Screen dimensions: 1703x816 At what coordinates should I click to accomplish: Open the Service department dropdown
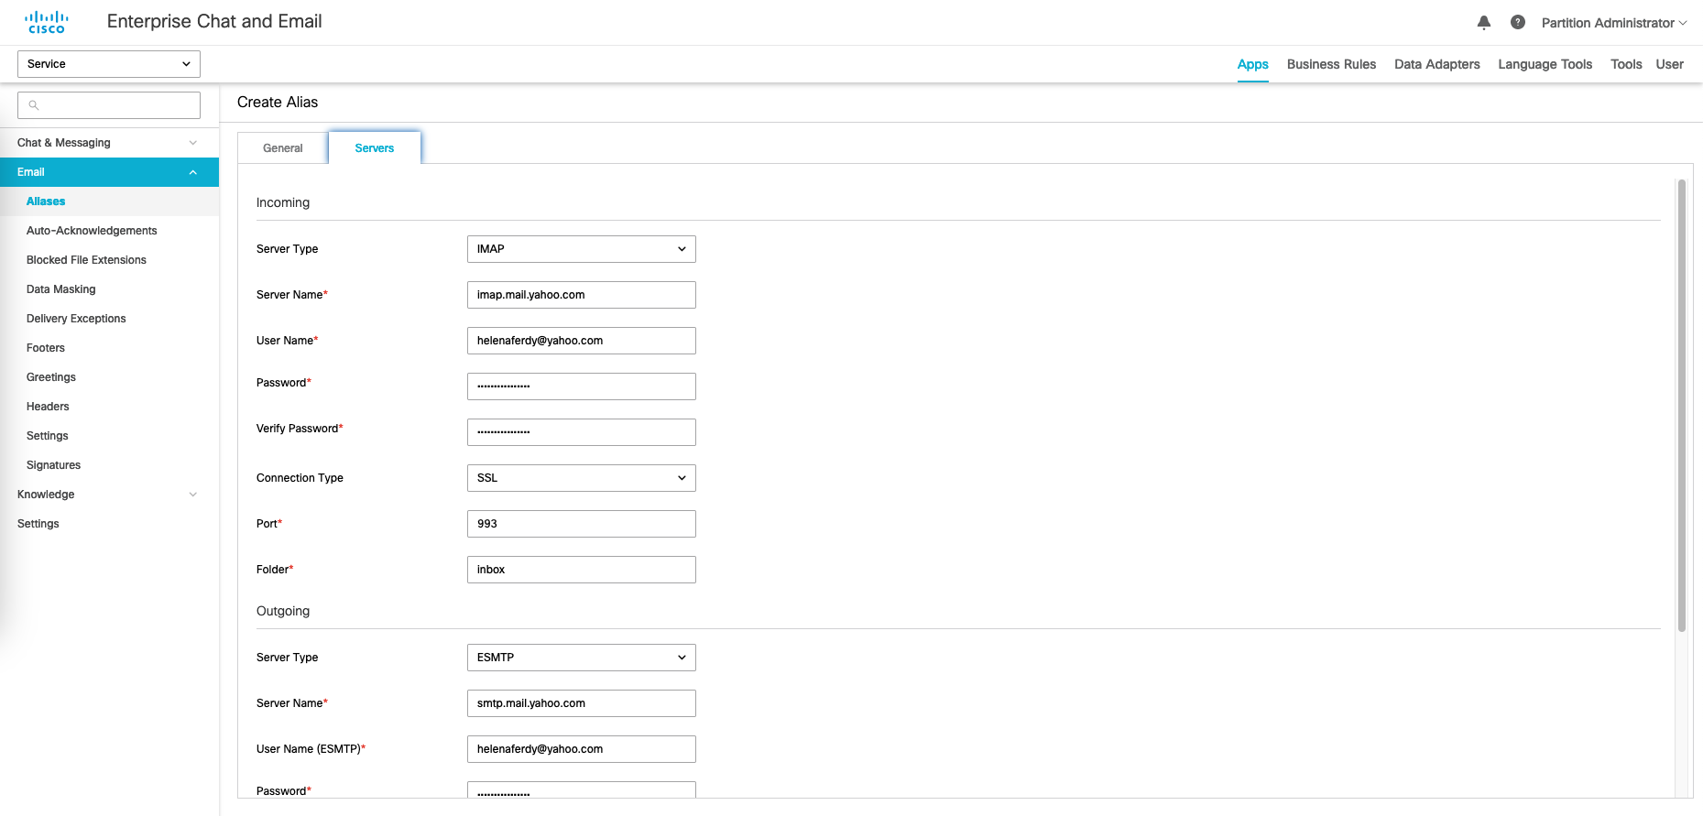point(109,64)
